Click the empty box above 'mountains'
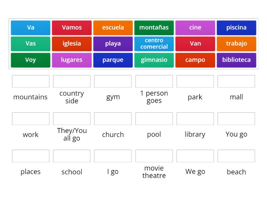This screenshot has width=267, height=200. tap(31, 81)
